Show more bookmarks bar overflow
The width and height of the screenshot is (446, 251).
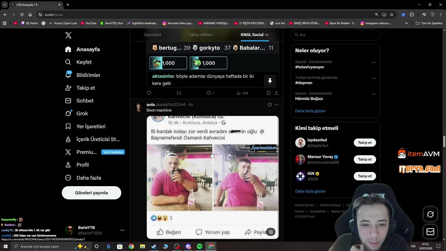click(406, 23)
